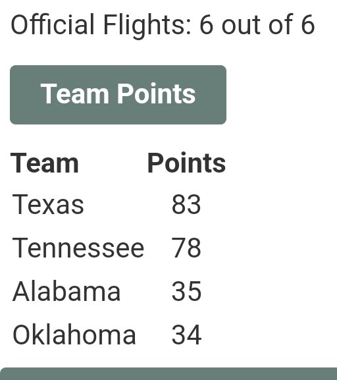Click the word Team inside green button
Viewport: 337px width, 380px height.
tap(74, 94)
